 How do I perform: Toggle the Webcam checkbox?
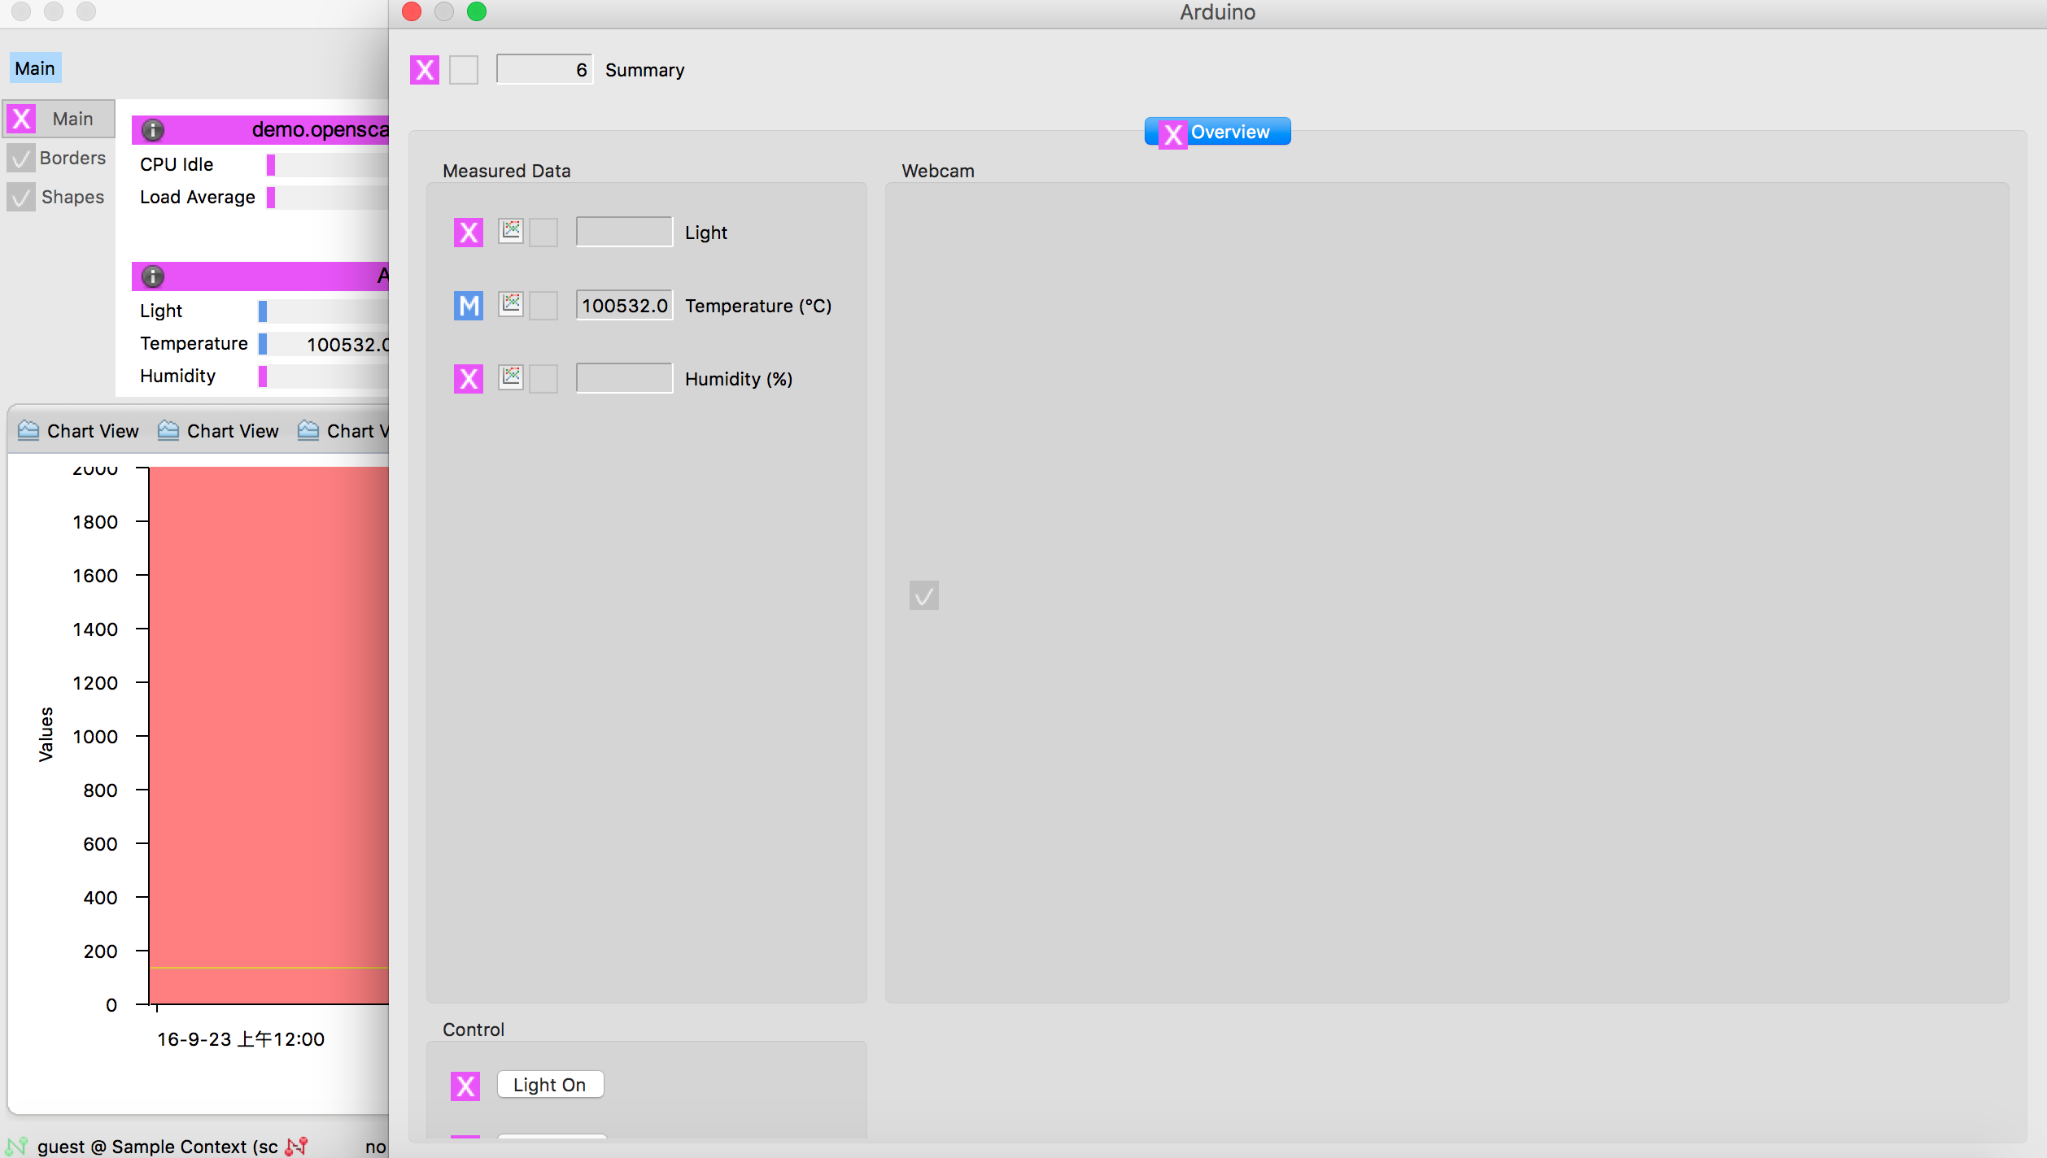(924, 596)
